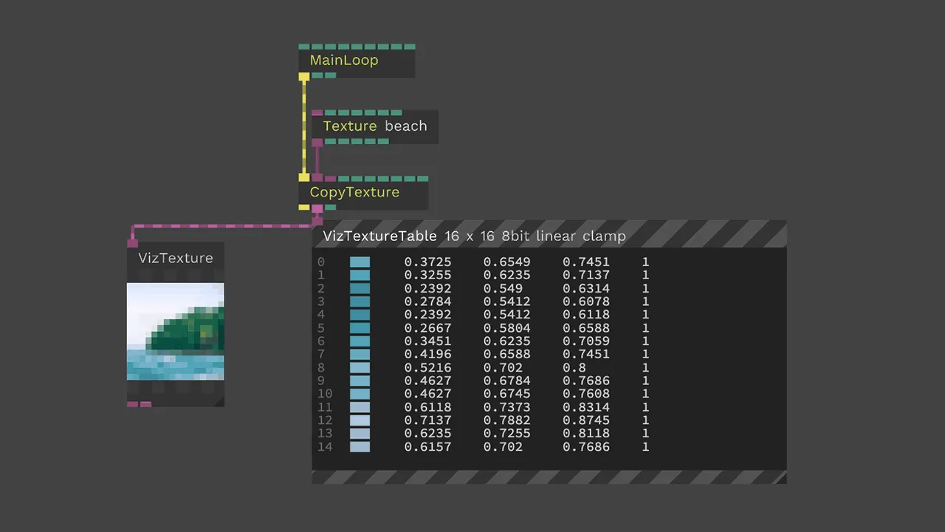Click the value 0.3725 in row 0

tap(427, 262)
